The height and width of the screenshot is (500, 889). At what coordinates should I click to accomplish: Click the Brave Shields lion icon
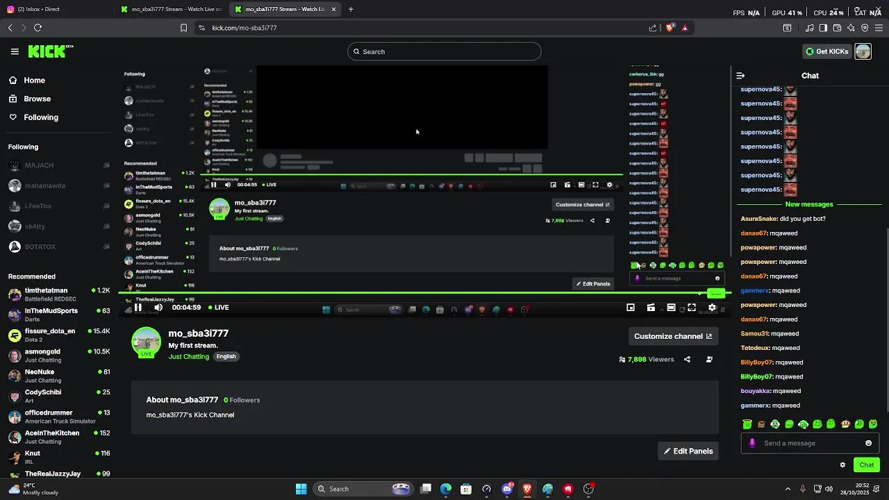(670, 28)
